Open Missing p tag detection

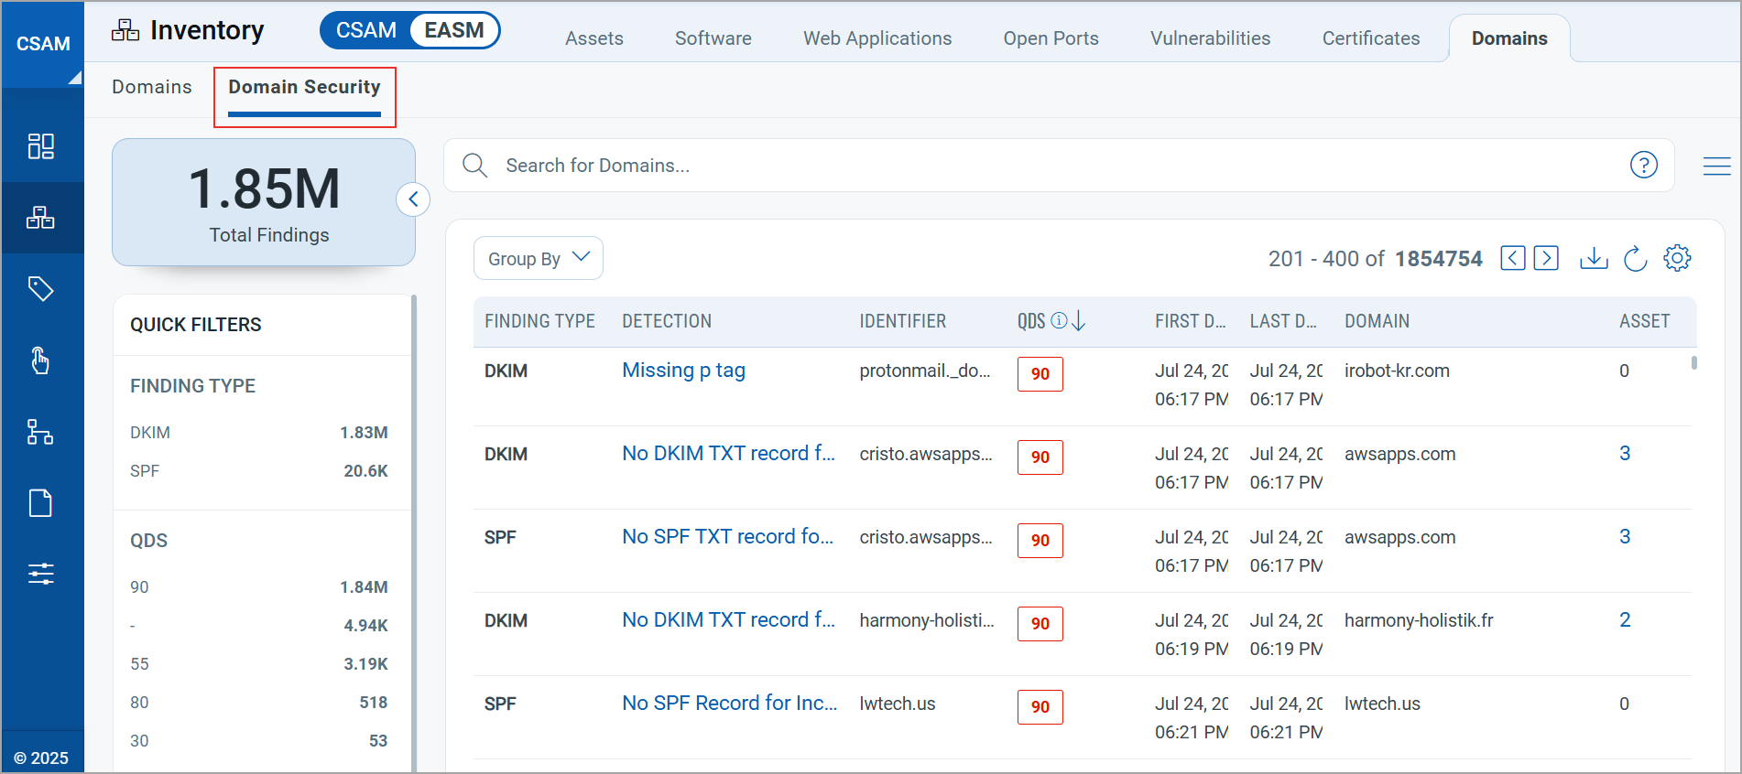[x=684, y=371]
